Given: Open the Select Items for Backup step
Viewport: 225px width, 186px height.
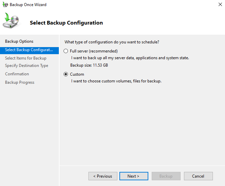Looking at the screenshot, I should coord(26,58).
